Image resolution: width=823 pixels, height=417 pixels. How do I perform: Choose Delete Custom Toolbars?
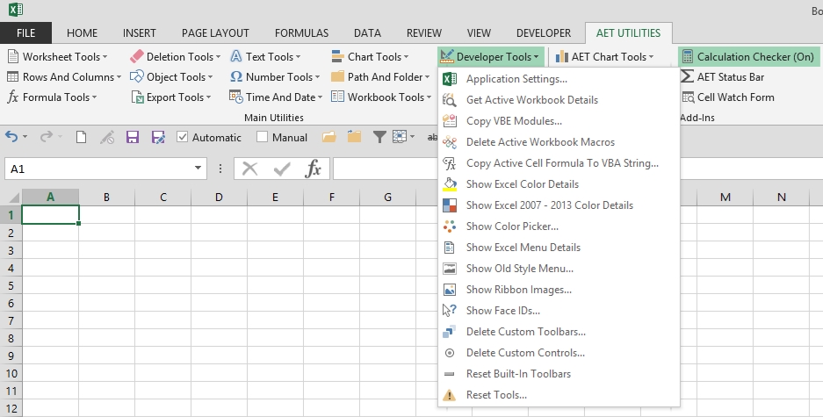click(559, 332)
